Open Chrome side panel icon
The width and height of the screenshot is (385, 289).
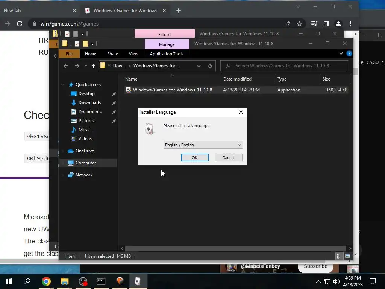(326, 24)
